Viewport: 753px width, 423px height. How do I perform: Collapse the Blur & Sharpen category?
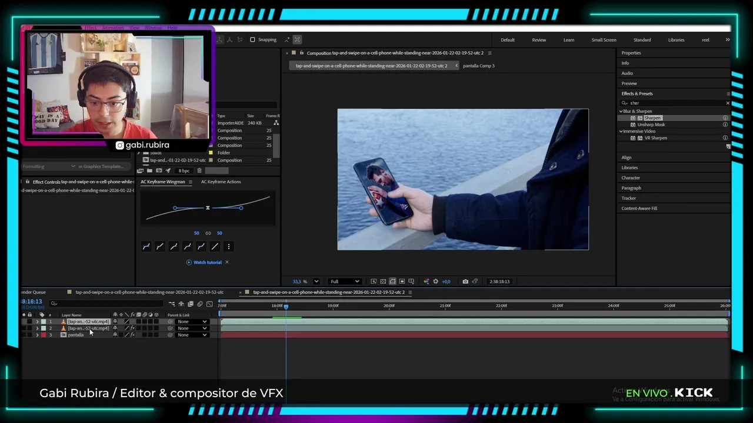pos(621,111)
